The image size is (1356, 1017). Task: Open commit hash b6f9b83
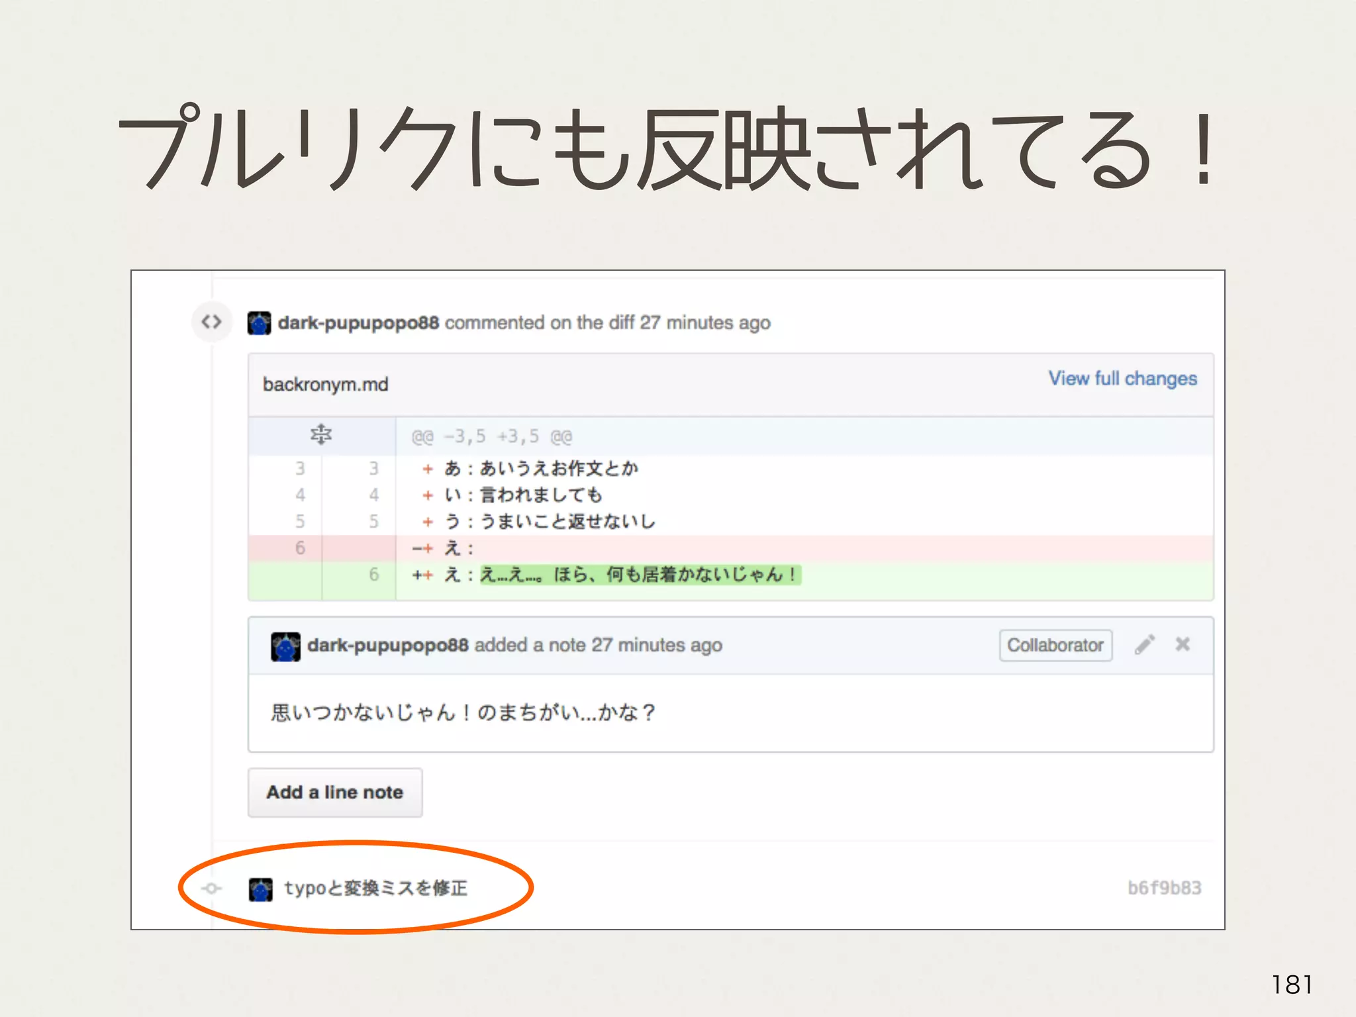[1164, 888]
